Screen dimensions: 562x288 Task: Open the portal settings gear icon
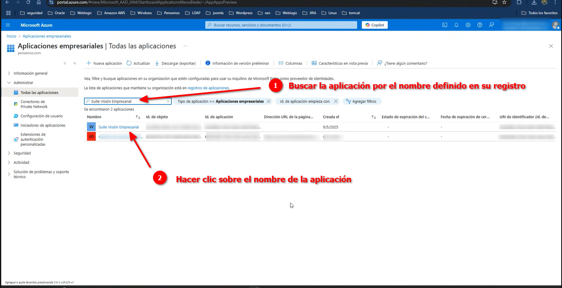[468, 25]
